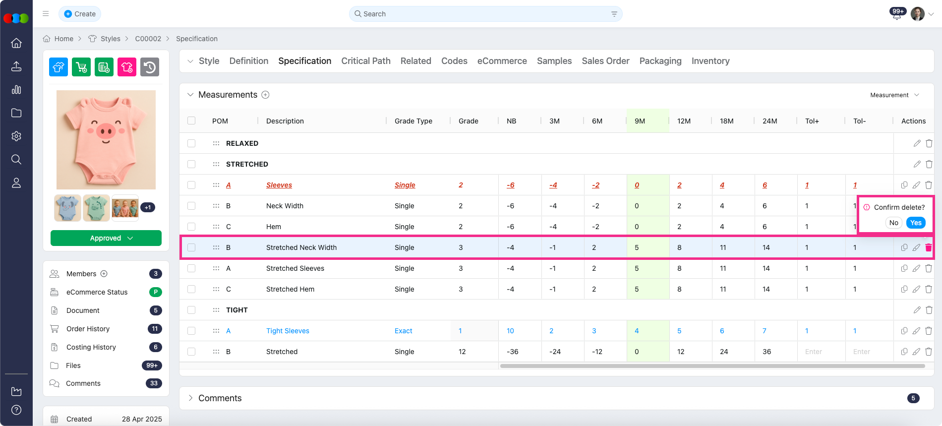The image size is (942, 426).
Task: Open the Approved status dropdown
Action: point(106,238)
